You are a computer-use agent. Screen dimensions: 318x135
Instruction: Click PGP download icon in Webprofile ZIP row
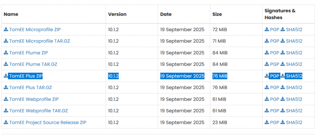pos(267,99)
